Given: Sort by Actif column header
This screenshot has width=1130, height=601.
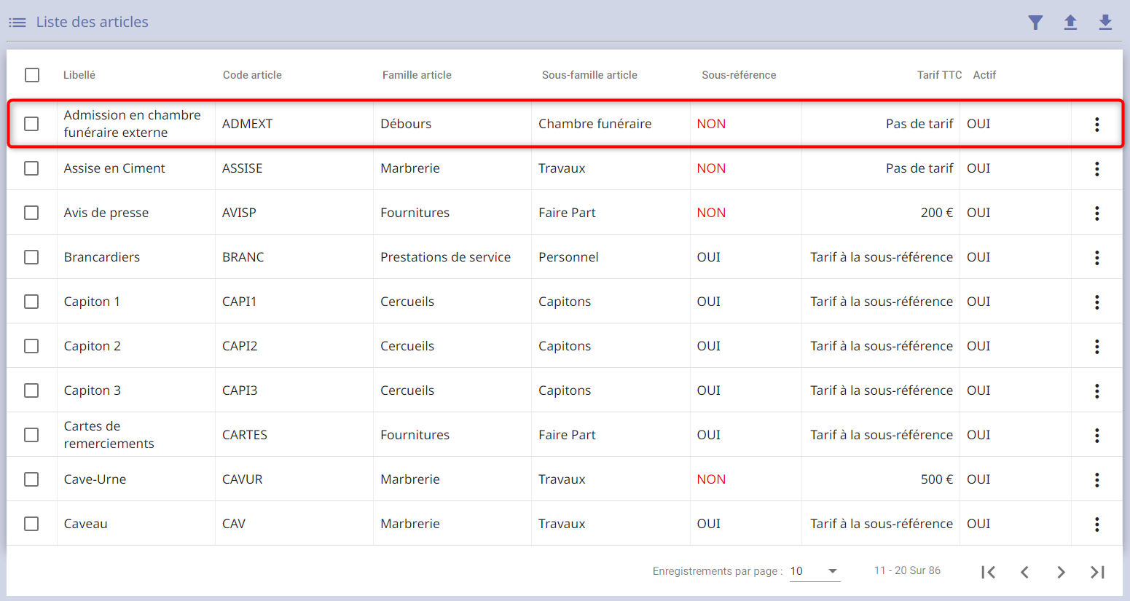Looking at the screenshot, I should click(984, 75).
